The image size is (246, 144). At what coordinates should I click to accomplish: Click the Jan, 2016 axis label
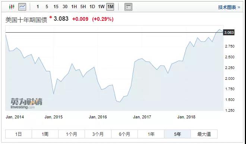coord(98,117)
